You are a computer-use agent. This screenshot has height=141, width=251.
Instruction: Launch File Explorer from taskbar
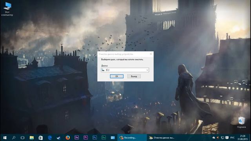click(31, 137)
